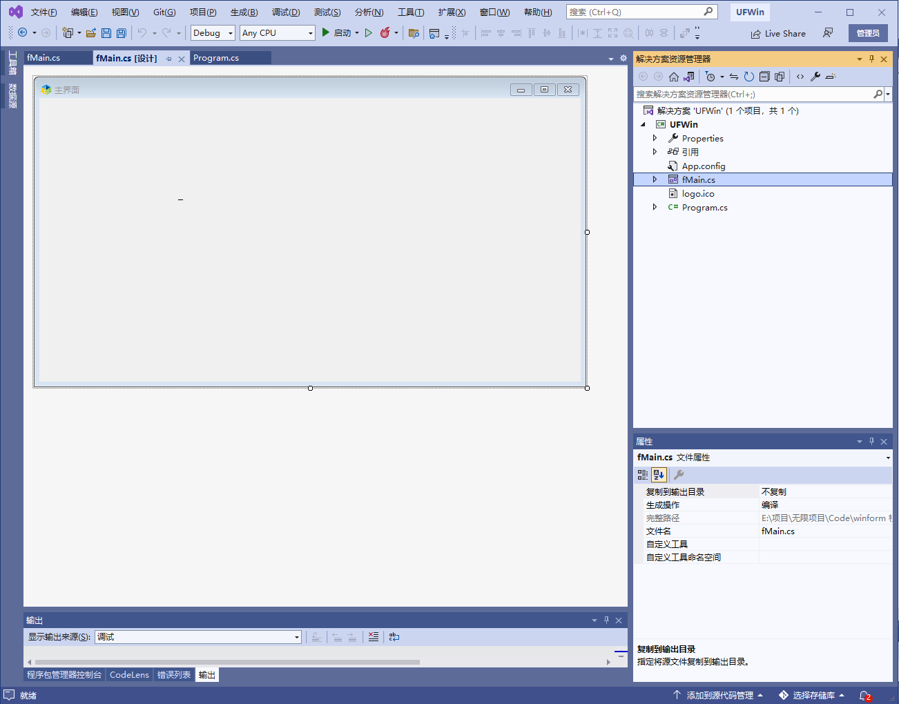899x704 pixels.
Task: Click the navigate backward arrow in main toolbar
Action: click(x=22, y=33)
